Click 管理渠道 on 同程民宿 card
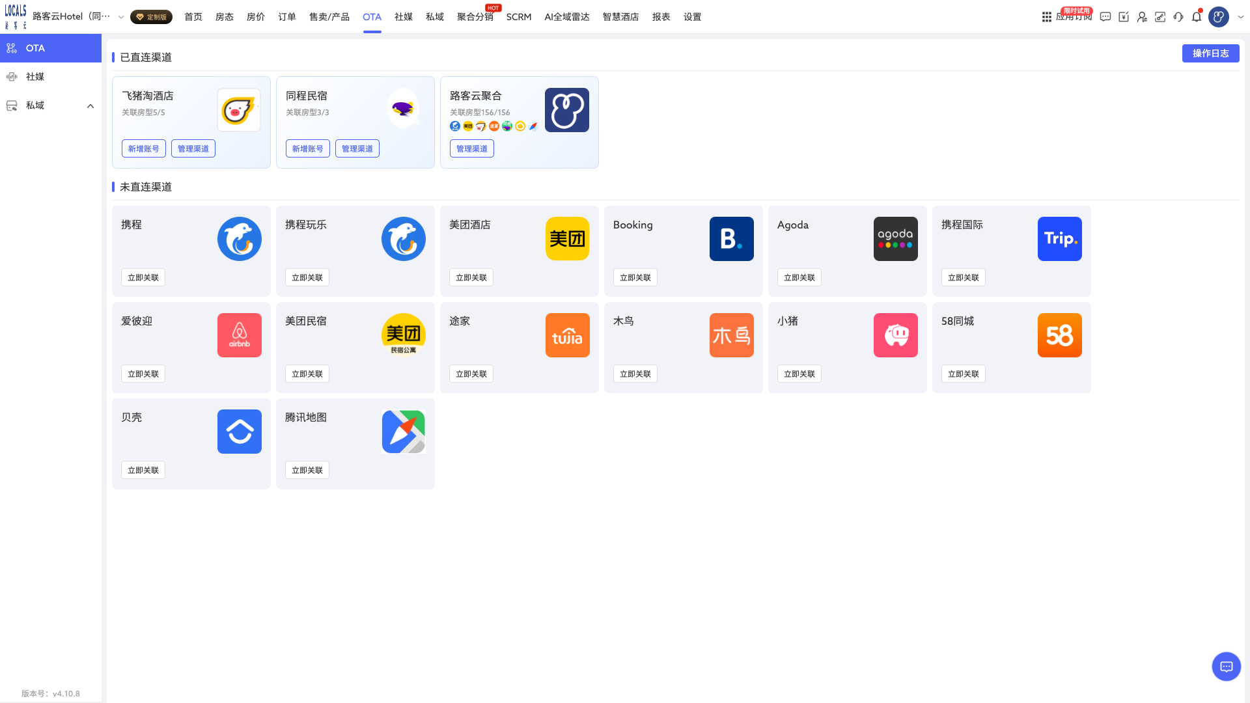Viewport: 1250px width, 703px height. pyautogui.click(x=357, y=148)
